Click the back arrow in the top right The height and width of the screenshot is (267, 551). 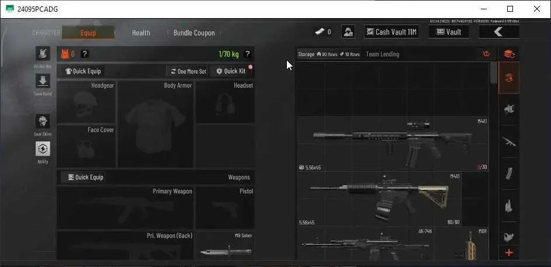pos(498,32)
